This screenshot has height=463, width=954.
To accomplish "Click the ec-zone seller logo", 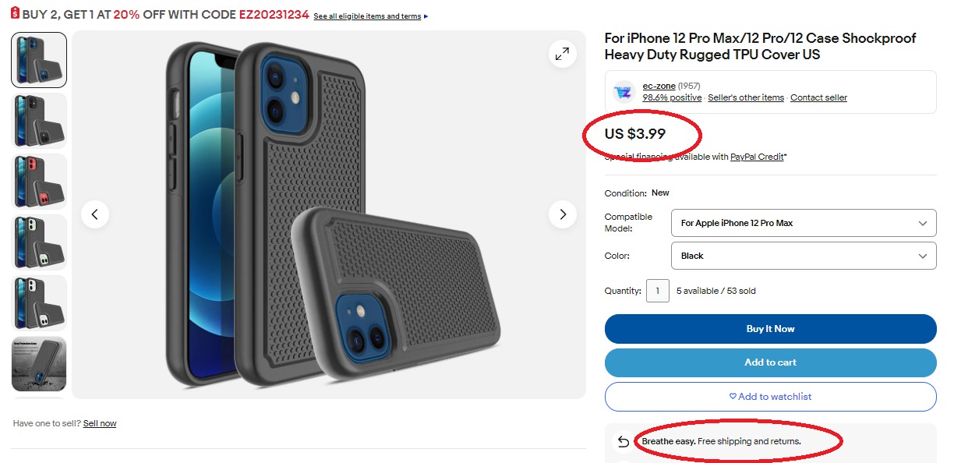I will coord(624,92).
